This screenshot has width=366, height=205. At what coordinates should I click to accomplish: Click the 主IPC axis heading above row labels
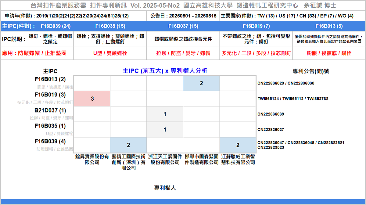(x=50, y=71)
